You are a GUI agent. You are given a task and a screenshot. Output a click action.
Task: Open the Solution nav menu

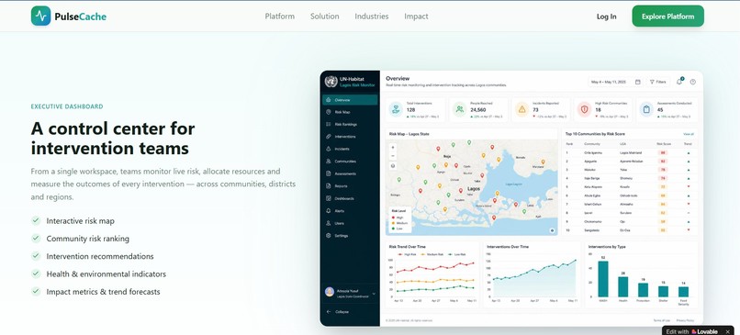tap(324, 16)
